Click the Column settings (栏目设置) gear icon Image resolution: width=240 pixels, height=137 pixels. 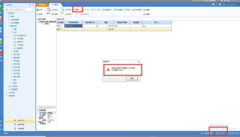pyautogui.click(x=133, y=10)
